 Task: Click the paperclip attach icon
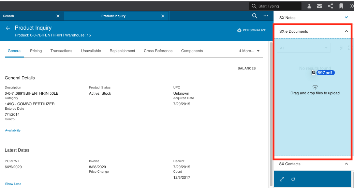click(x=341, y=48)
